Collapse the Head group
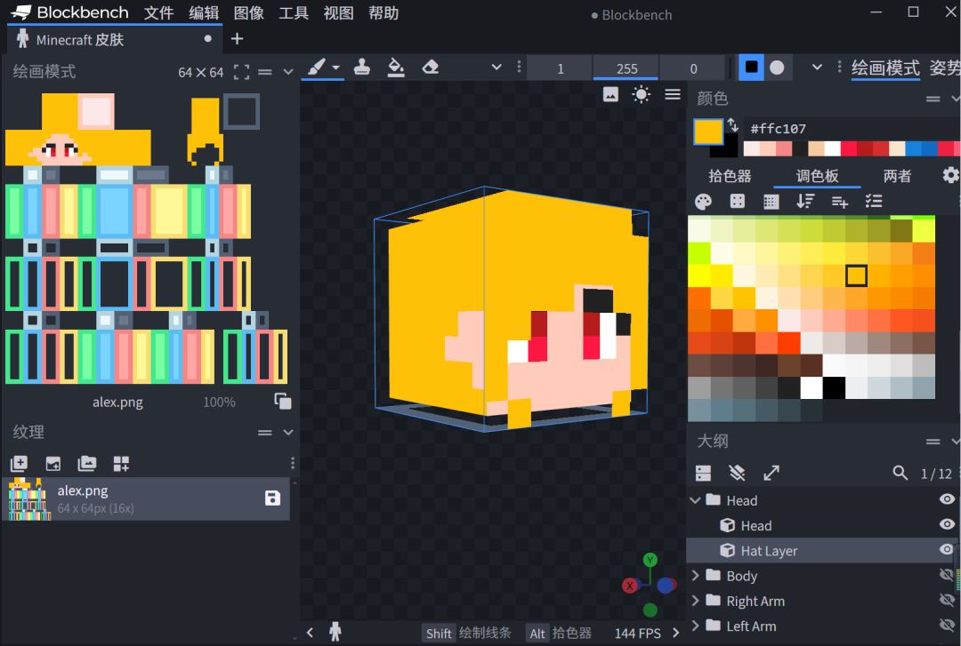The image size is (961, 646). point(695,500)
